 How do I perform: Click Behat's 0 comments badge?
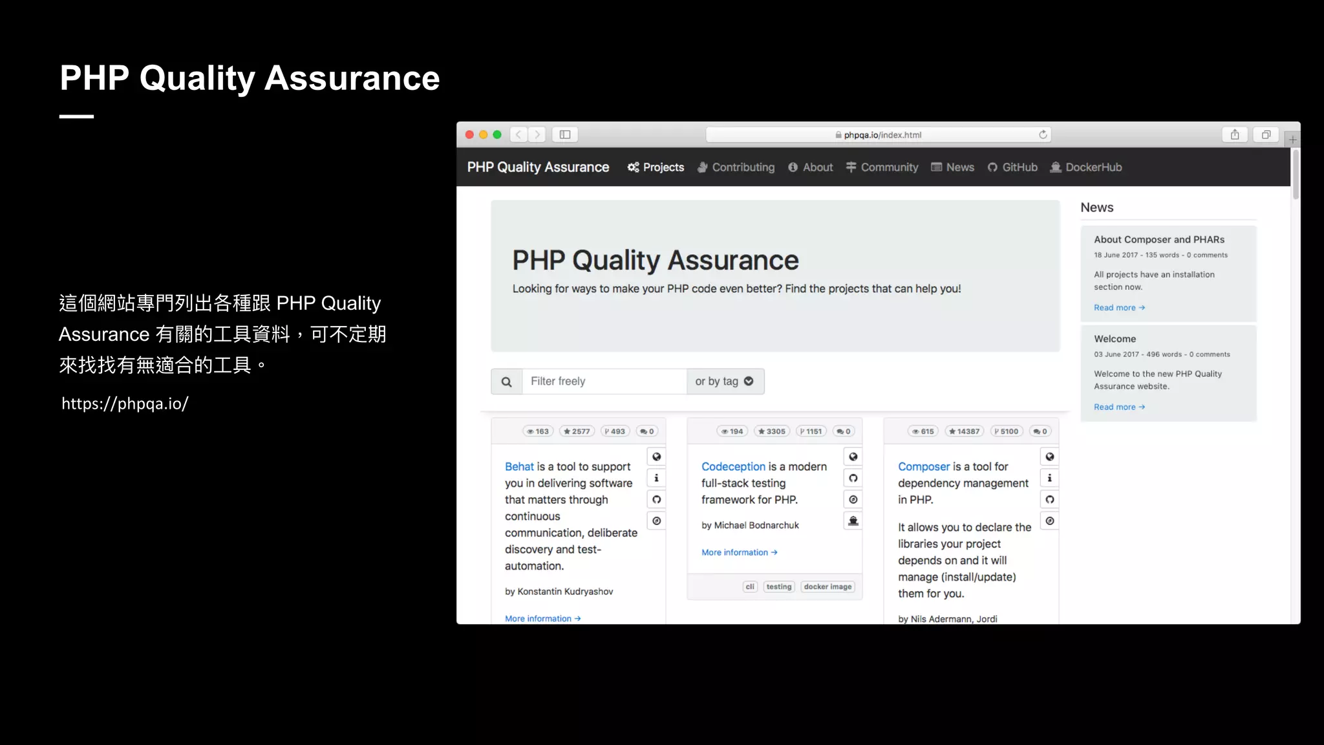click(647, 431)
